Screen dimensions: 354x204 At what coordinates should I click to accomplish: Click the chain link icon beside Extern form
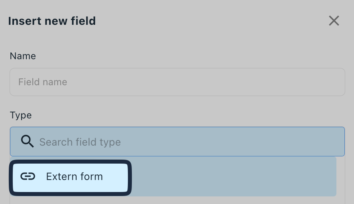coord(28,176)
